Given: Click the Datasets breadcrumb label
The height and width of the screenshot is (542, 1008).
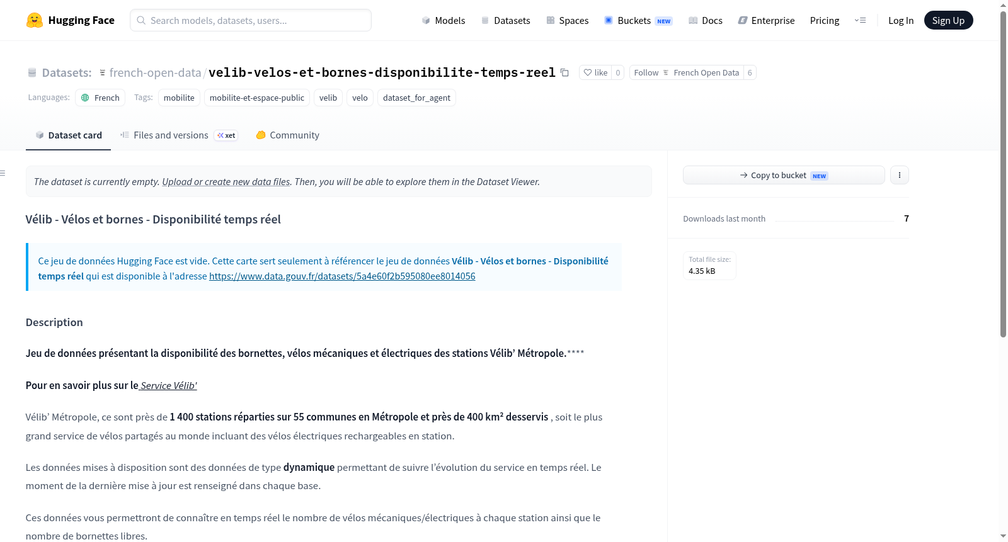Looking at the screenshot, I should tap(67, 73).
